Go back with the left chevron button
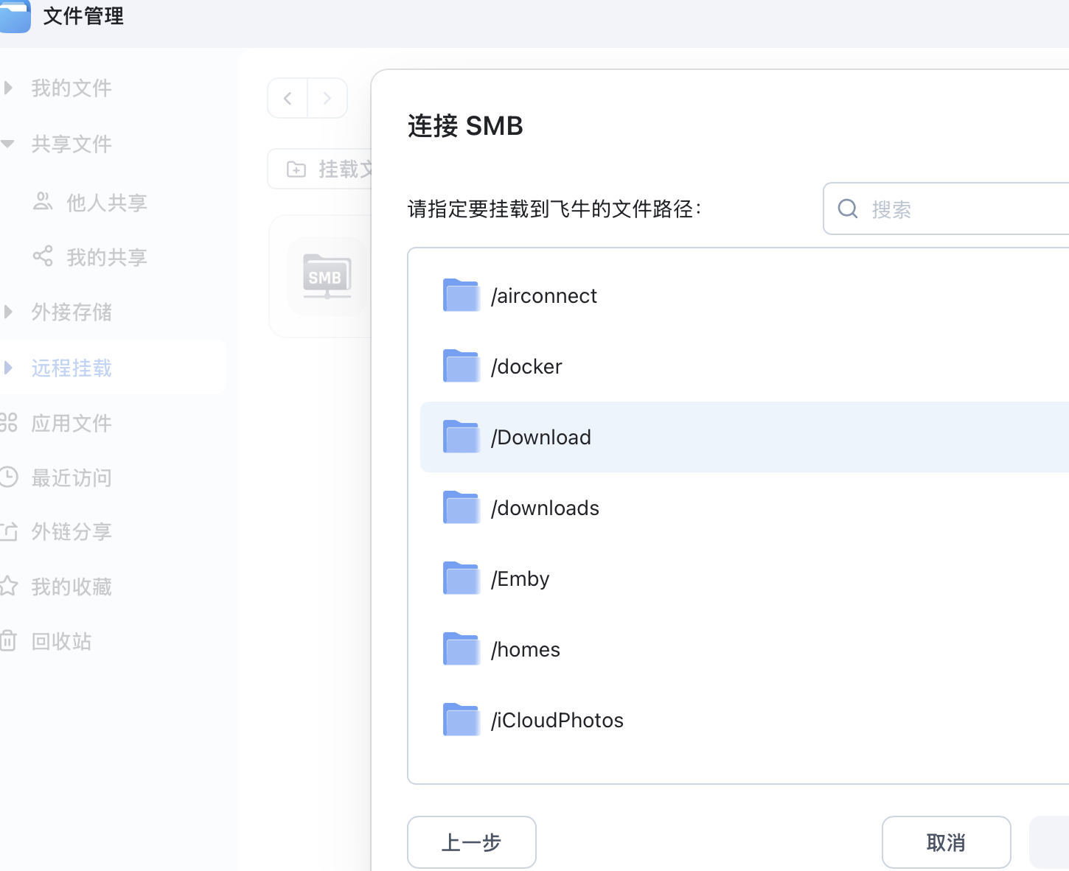The width and height of the screenshot is (1069, 871). (x=288, y=98)
